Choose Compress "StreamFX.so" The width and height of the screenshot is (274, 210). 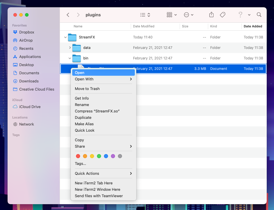(103, 111)
